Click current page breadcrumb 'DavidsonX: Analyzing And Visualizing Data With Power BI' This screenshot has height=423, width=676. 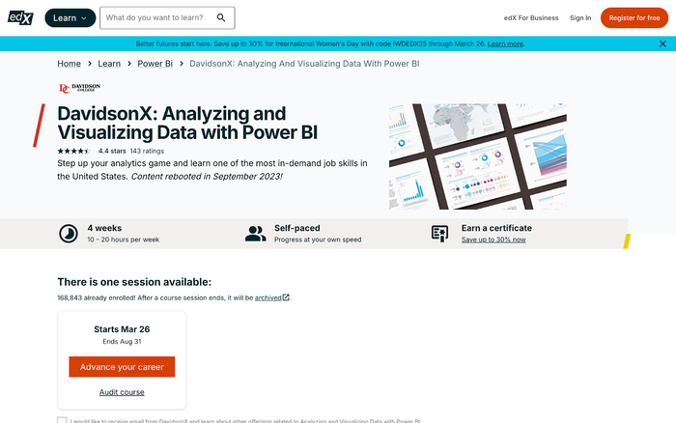(304, 64)
